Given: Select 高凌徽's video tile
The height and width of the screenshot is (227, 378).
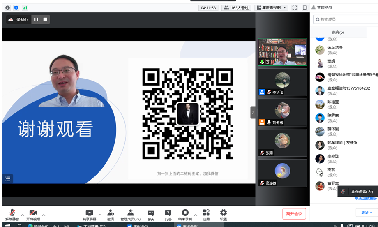Looking at the screenshot, I should [x=283, y=173].
